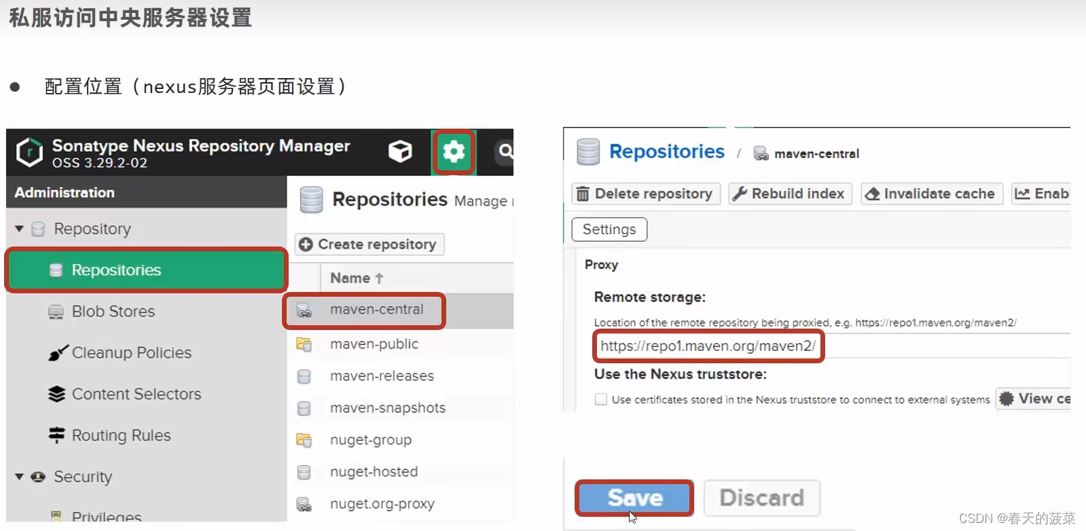Click the nuget-hosted database icon

[304, 472]
